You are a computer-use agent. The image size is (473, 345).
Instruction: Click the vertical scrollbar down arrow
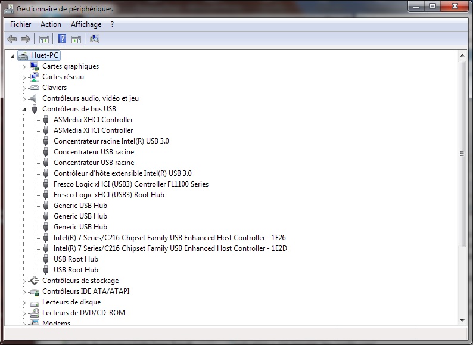pos(462,321)
